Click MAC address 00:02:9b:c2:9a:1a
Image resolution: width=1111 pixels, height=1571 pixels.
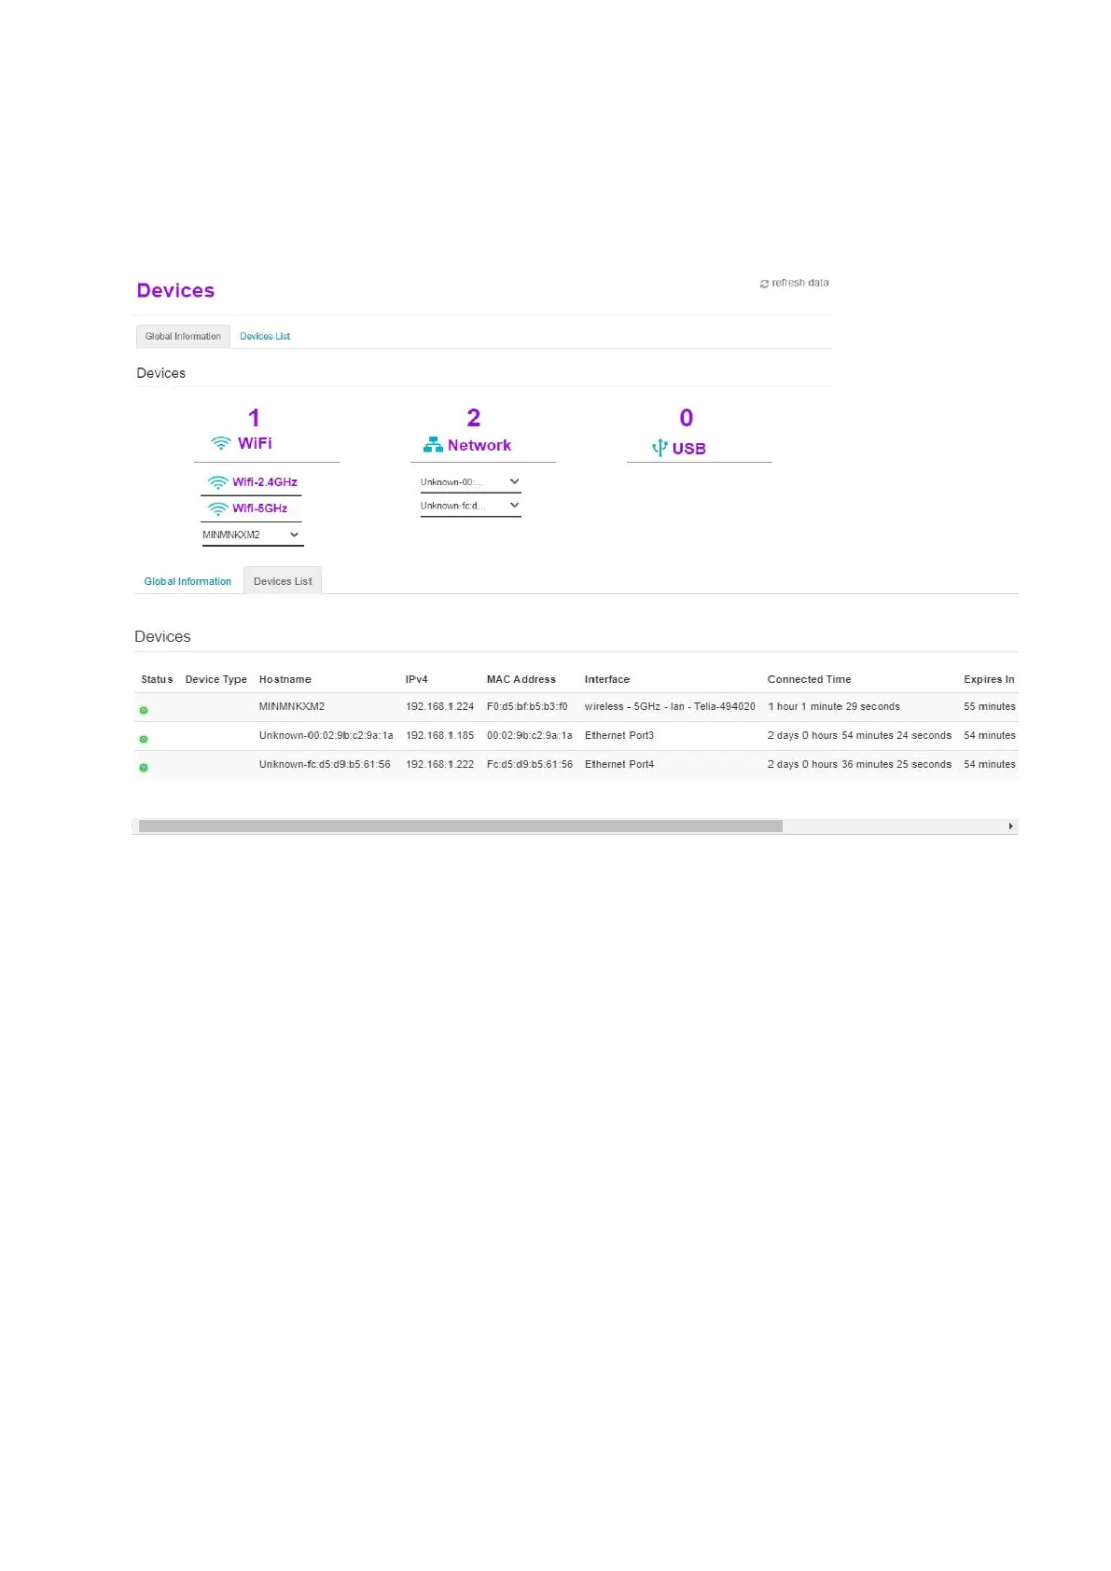[x=530, y=735]
